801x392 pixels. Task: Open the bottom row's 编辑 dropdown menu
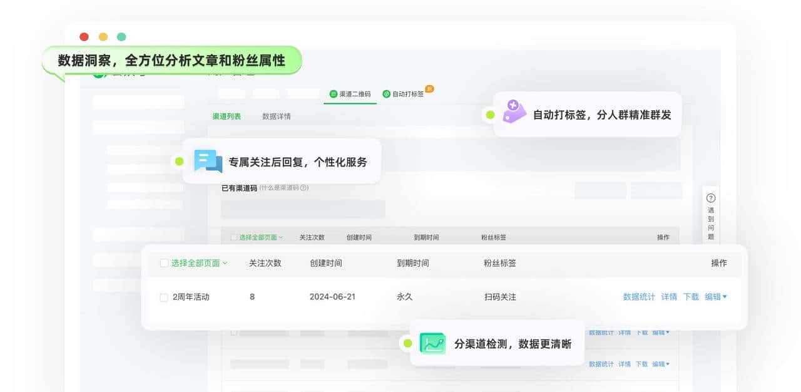click(661, 364)
